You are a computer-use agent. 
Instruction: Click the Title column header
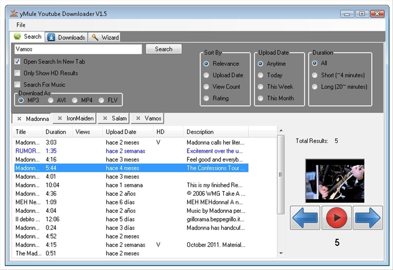[x=27, y=132]
